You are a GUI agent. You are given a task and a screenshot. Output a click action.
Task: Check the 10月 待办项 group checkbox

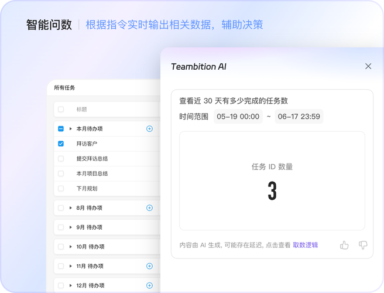pos(61,247)
